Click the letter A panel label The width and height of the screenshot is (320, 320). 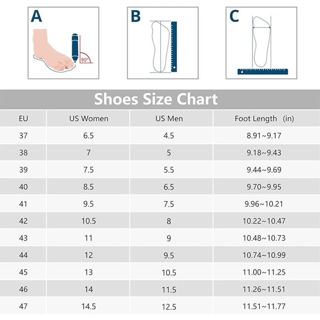pyautogui.click(x=36, y=16)
